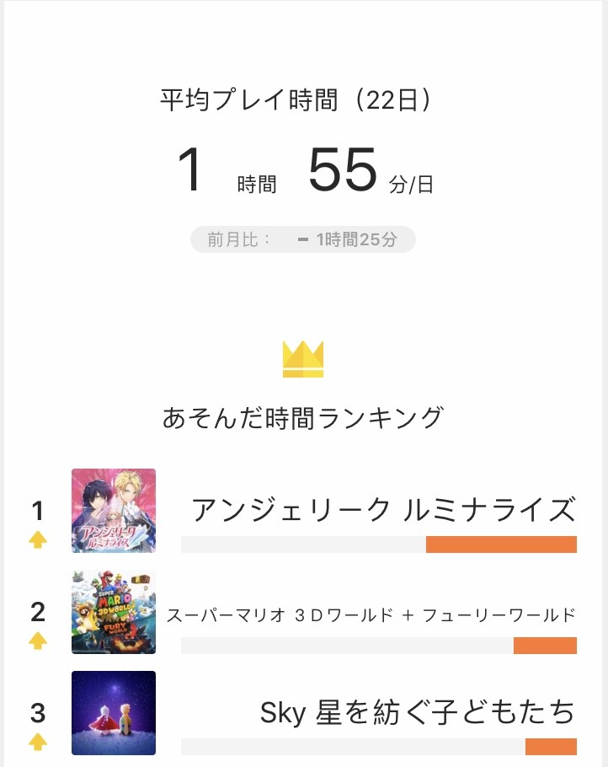
Task: Open the Angelique Luminarise game thumbnail
Action: tap(114, 511)
